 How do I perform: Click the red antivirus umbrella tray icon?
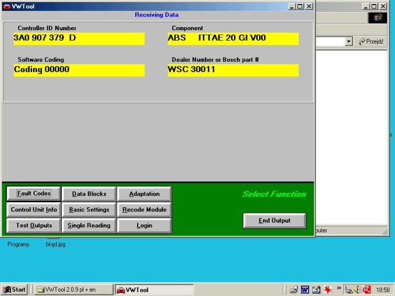pyautogui.click(x=367, y=290)
